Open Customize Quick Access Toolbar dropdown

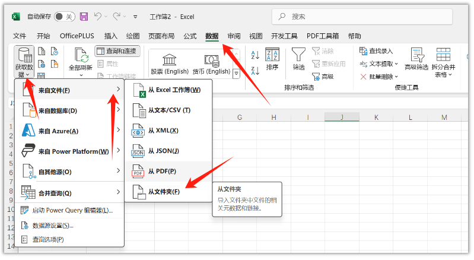[135, 17]
